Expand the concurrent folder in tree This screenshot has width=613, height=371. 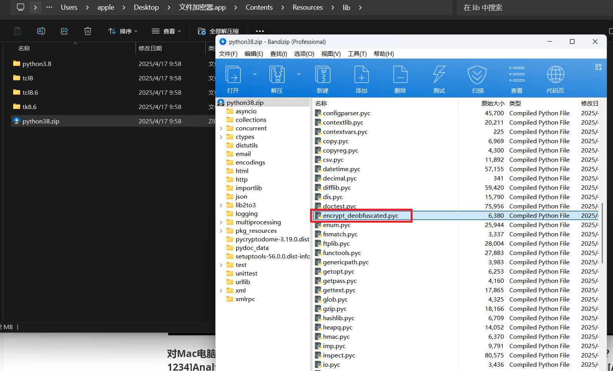tap(221, 128)
